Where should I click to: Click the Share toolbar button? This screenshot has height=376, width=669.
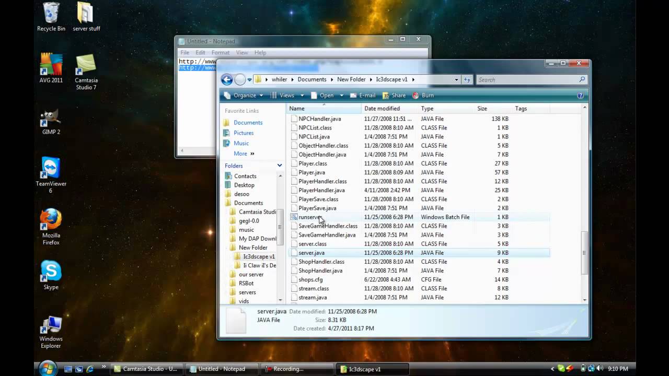point(394,96)
